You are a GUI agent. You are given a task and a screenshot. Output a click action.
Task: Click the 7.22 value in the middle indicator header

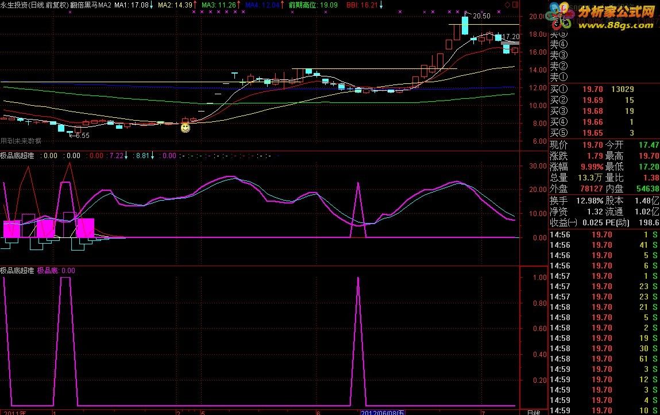(x=116, y=155)
